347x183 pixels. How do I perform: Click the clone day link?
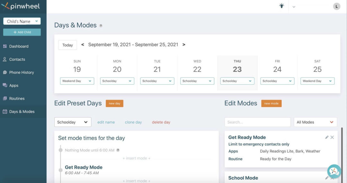tap(133, 122)
